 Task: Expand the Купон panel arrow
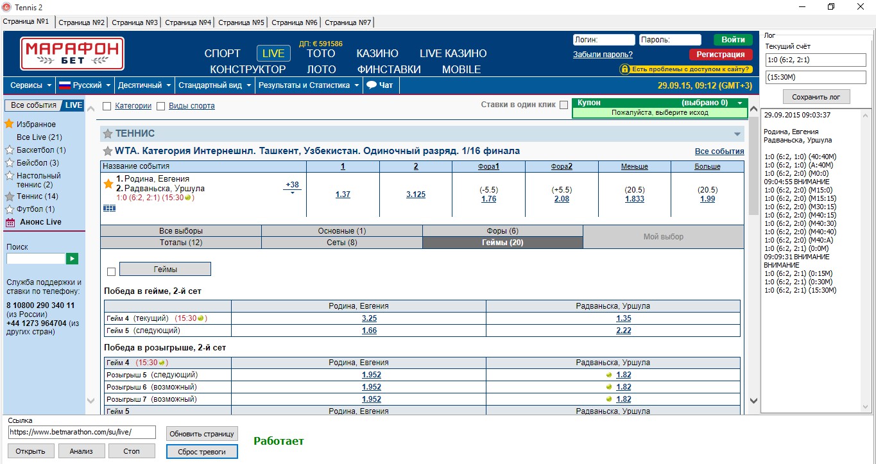tap(740, 103)
